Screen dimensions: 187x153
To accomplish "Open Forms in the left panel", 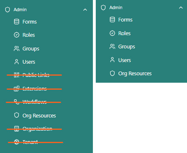I will click(30, 22).
